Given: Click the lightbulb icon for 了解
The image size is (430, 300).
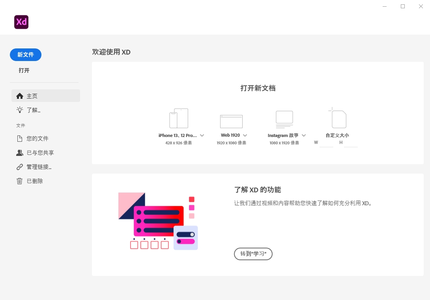Looking at the screenshot, I should (x=20, y=110).
